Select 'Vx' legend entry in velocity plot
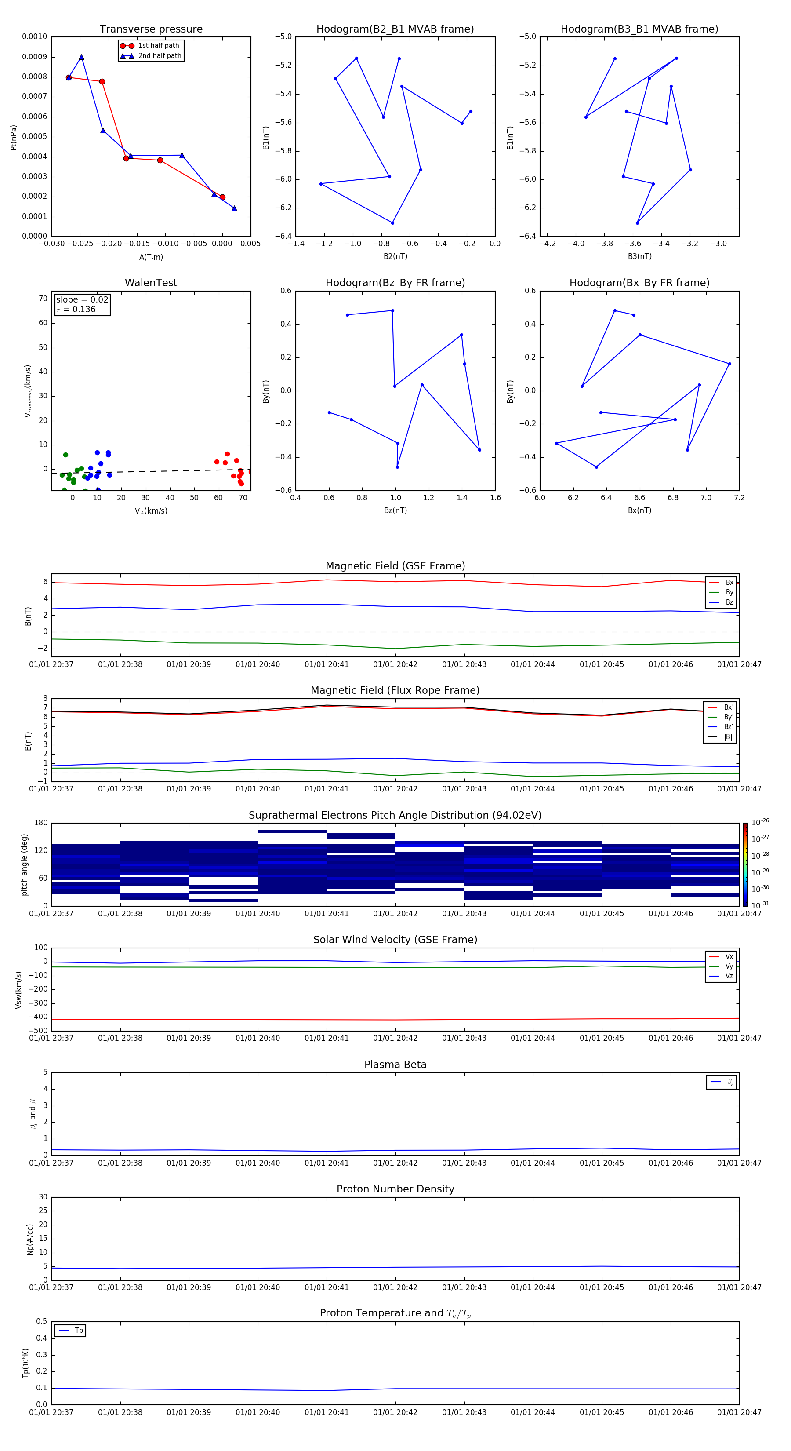The height and width of the screenshot is (1451, 791). pyautogui.click(x=721, y=956)
